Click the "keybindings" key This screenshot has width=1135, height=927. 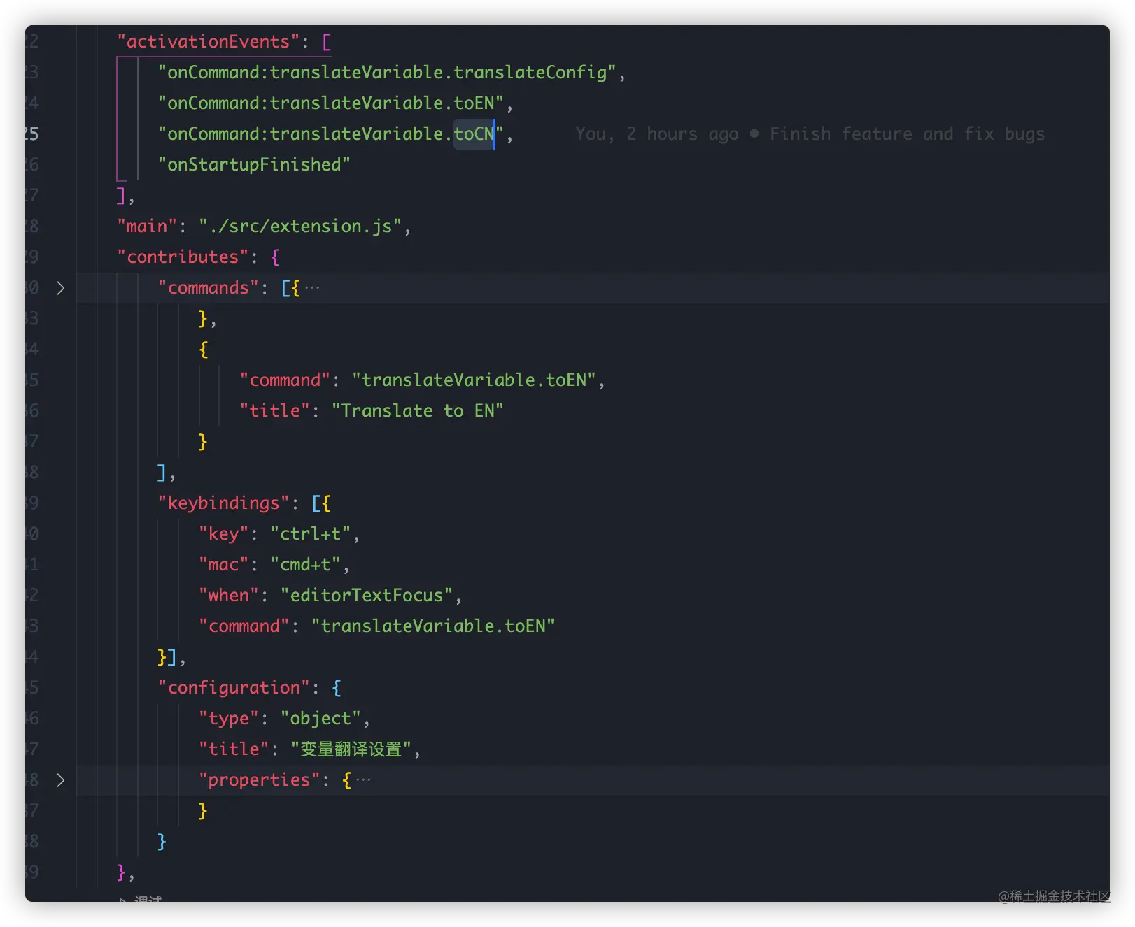[x=223, y=503]
